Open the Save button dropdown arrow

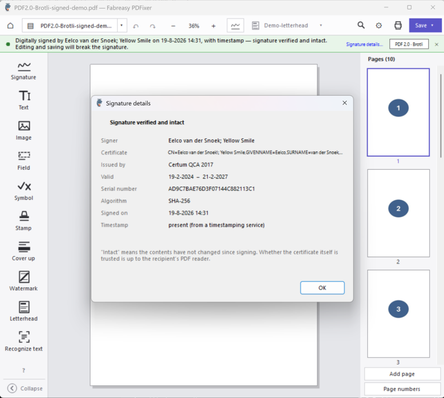432,25
